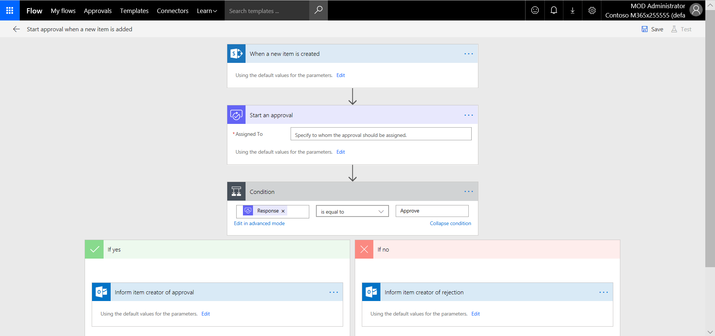Click the red If no X icon
The height and width of the screenshot is (336, 715).
click(364, 249)
